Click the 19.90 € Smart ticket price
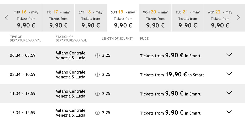The image size is (245, 121). tap(176, 74)
